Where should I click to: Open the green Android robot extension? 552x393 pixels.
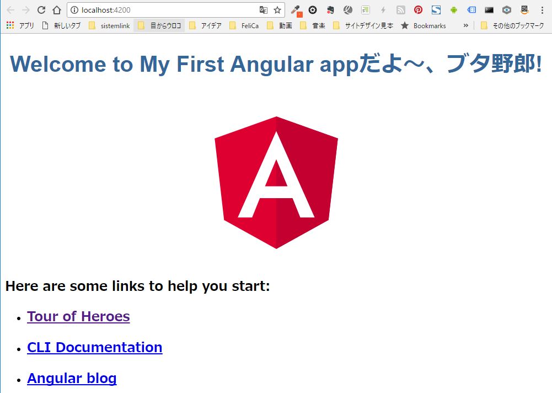454,10
